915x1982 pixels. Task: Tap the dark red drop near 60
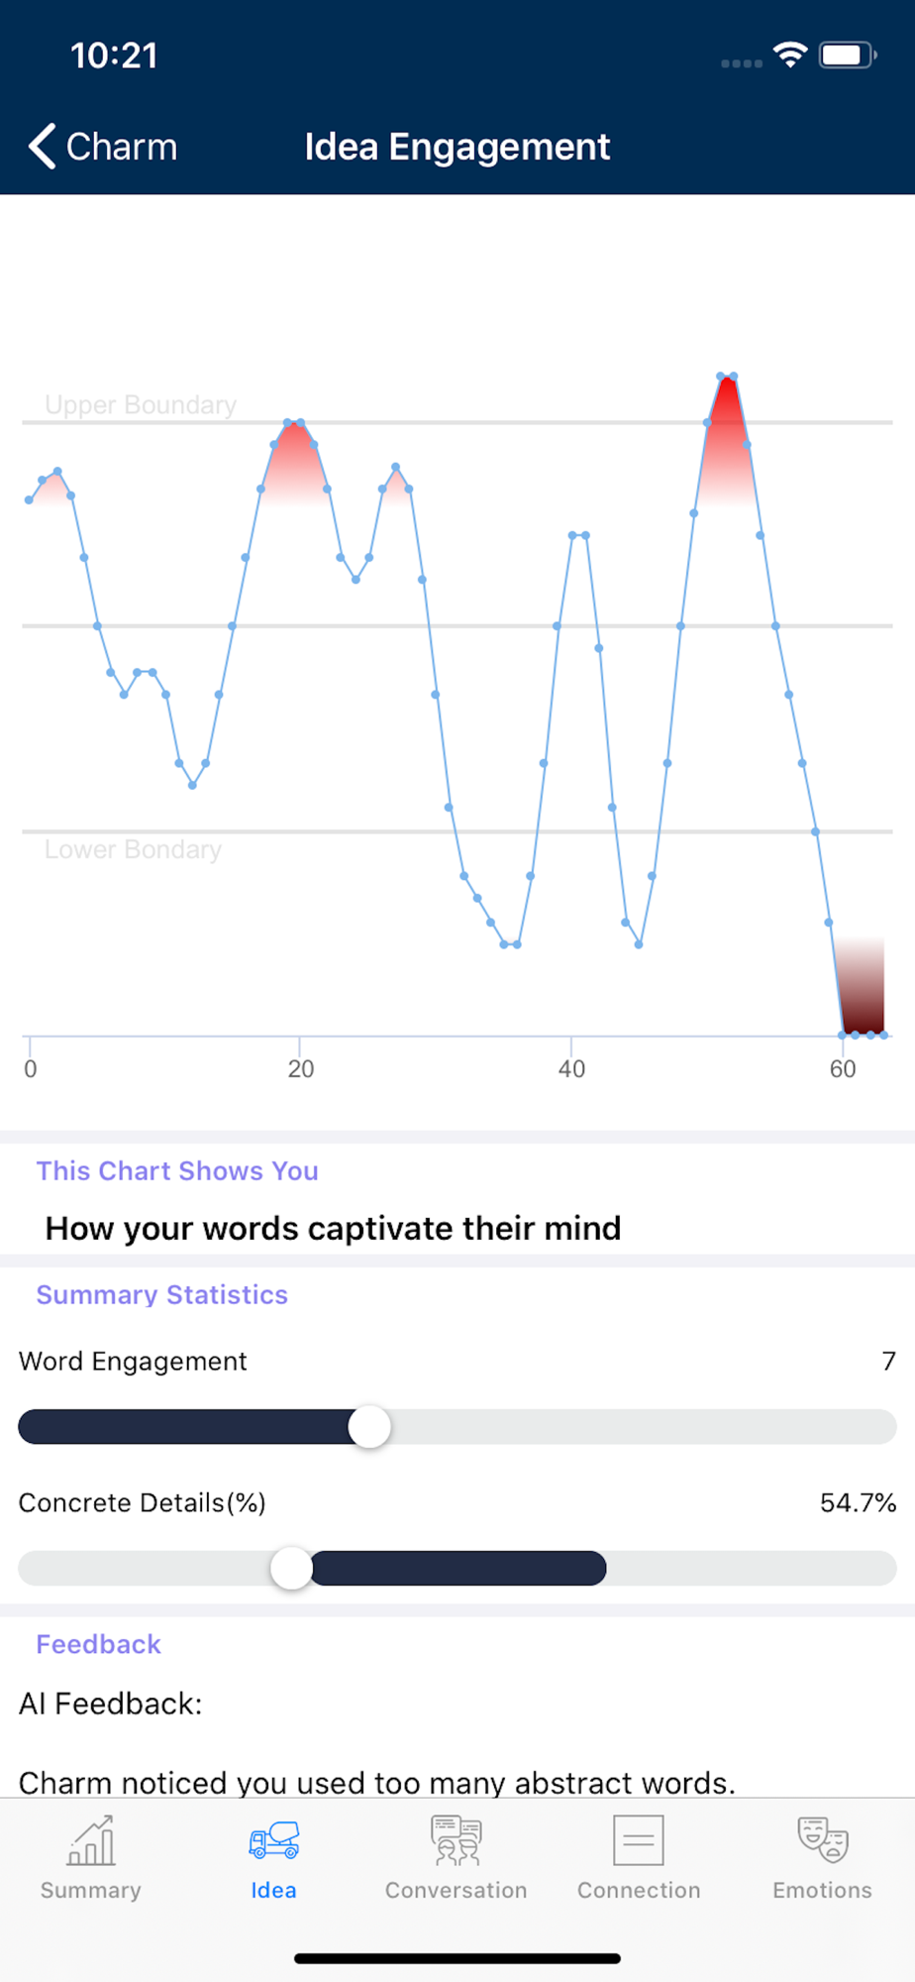point(860,986)
